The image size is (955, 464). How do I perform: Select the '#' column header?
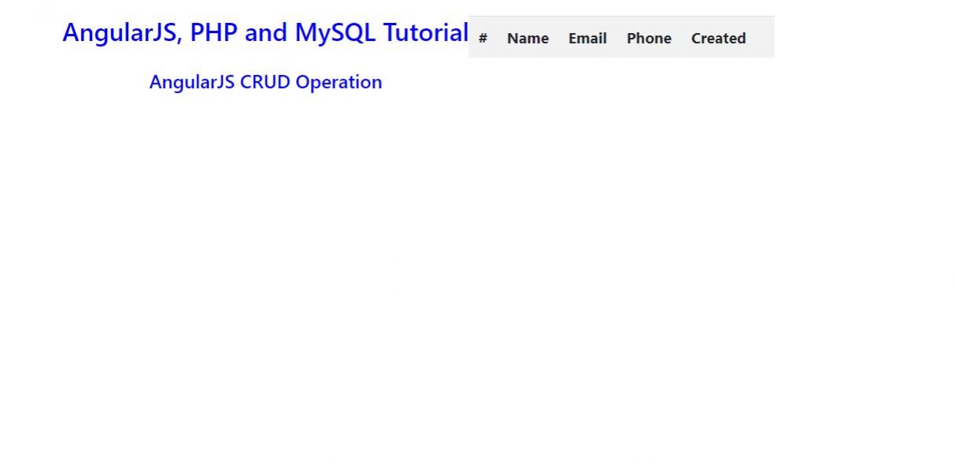coord(483,38)
